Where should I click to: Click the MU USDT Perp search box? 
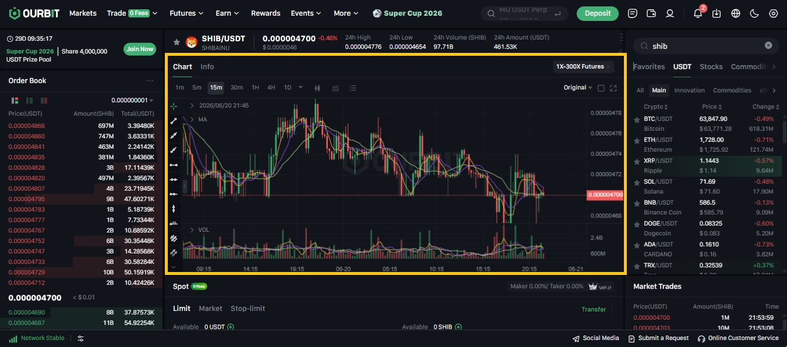[x=524, y=13]
